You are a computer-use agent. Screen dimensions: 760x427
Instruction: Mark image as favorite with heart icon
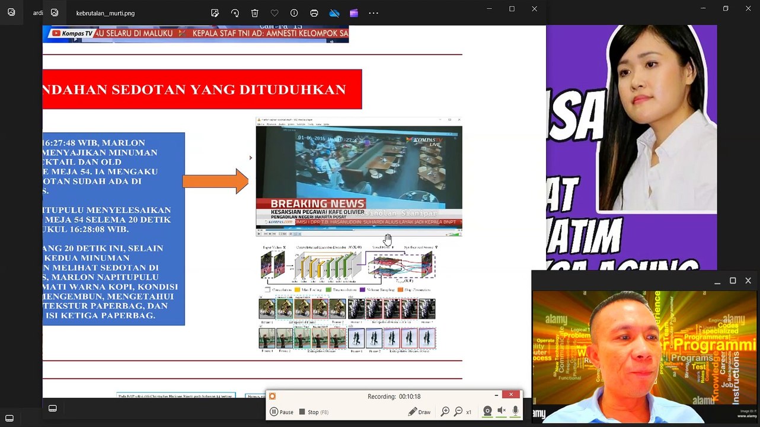pos(274,13)
